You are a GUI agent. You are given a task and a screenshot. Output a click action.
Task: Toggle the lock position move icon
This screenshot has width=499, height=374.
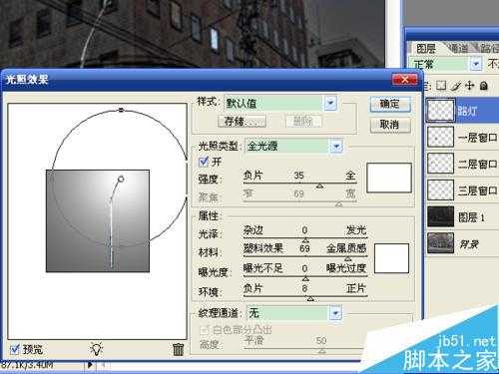click(x=469, y=86)
